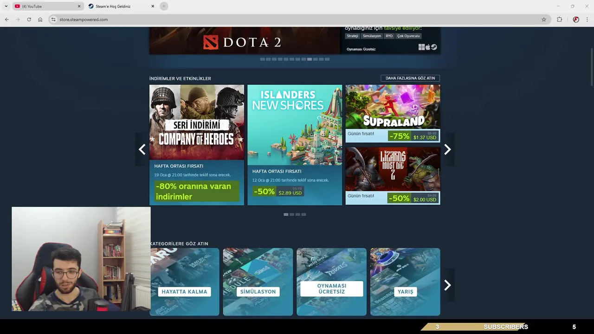
Task: Close the Steam'e Hoş Geldiniz tab
Action: [x=153, y=6]
